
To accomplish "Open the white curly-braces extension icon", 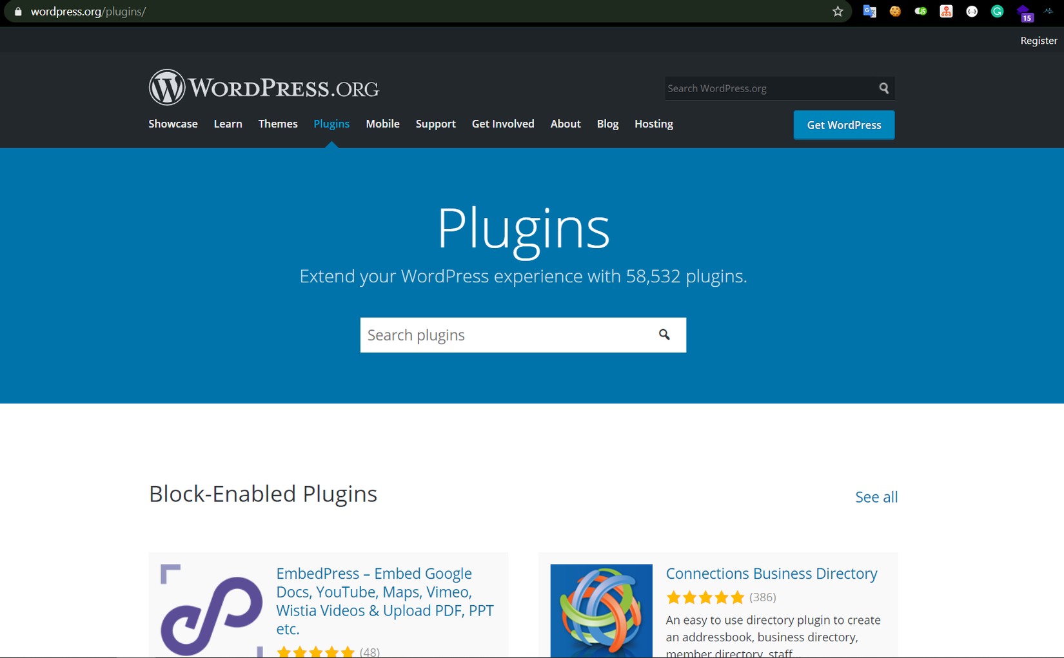I will pyautogui.click(x=972, y=12).
